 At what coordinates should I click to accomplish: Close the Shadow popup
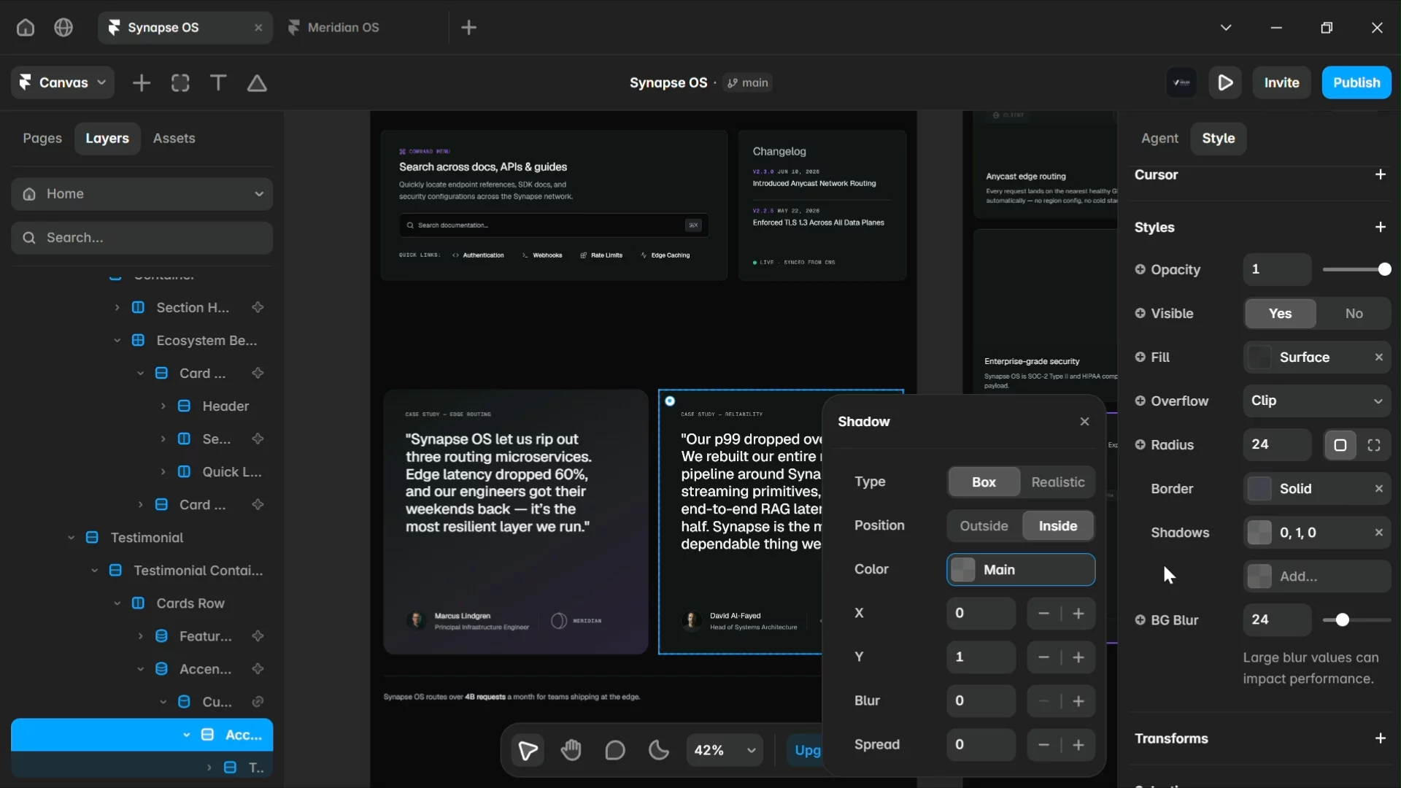point(1085,422)
